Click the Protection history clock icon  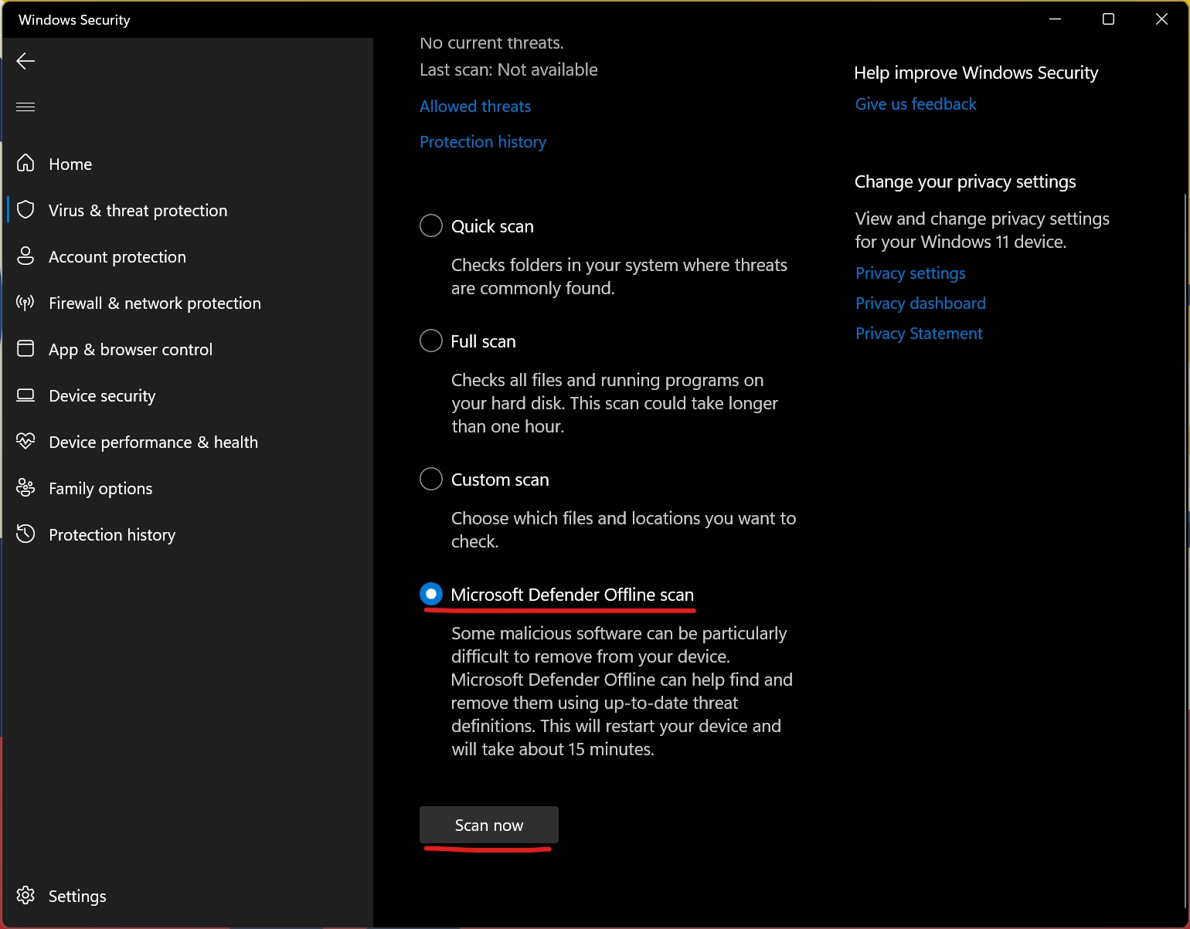click(x=25, y=534)
